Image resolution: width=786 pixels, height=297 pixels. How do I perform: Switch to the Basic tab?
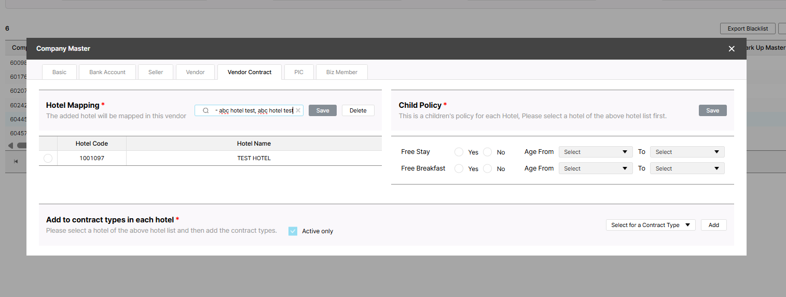click(x=59, y=72)
